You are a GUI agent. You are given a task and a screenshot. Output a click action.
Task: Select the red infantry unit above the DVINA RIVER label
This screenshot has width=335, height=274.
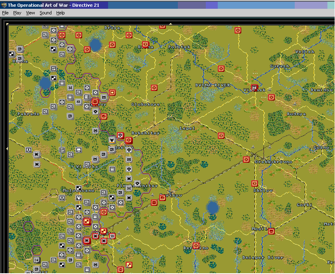click(221, 69)
